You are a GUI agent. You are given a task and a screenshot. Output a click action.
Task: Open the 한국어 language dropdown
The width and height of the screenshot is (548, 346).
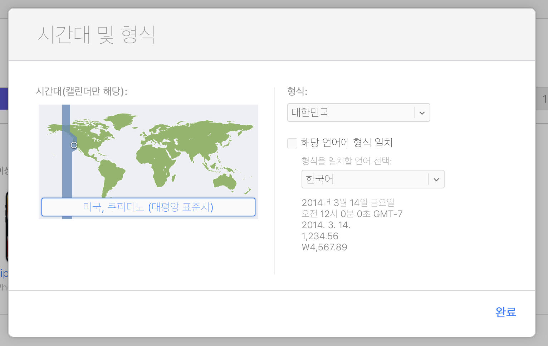[373, 179]
